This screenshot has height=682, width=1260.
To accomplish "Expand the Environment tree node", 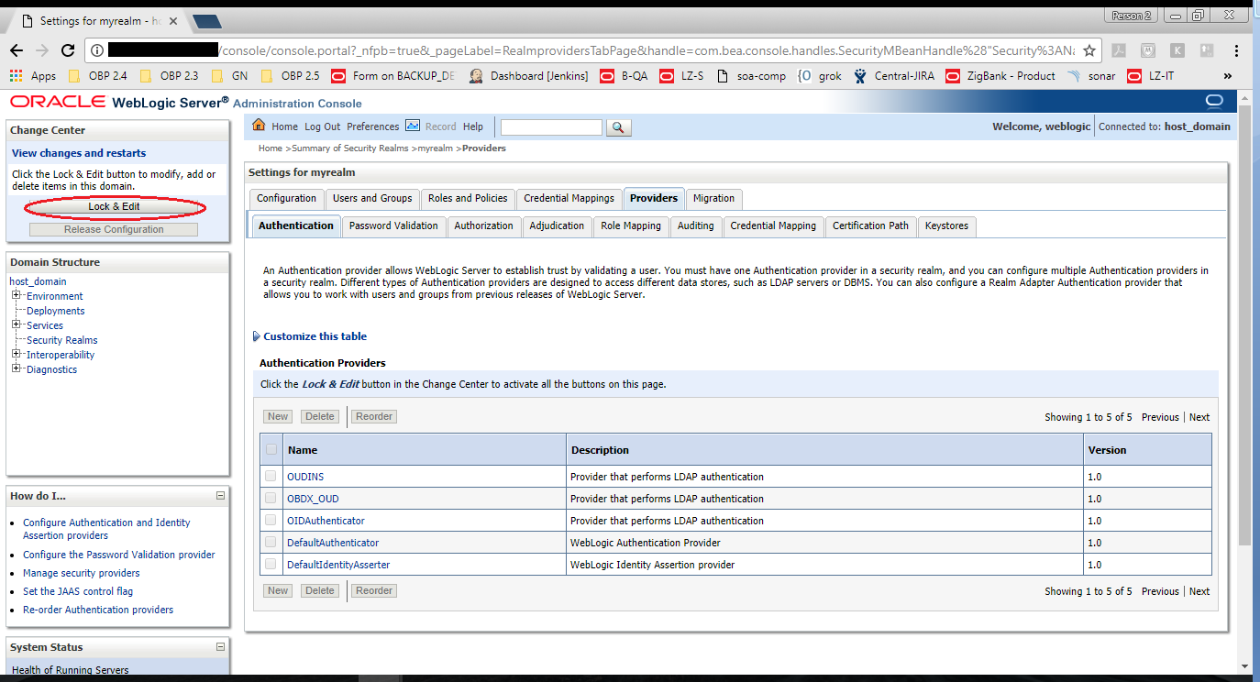I will click(17, 295).
